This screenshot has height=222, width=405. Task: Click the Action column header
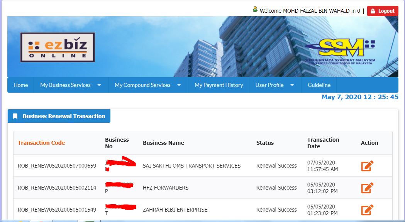pyautogui.click(x=369, y=143)
